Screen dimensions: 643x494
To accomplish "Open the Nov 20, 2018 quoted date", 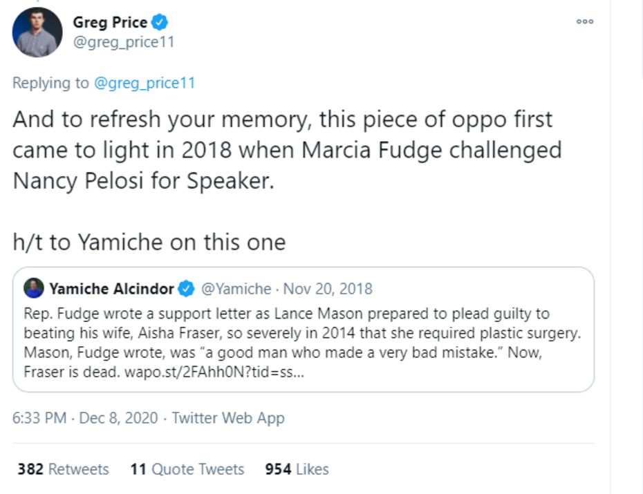I will tap(328, 288).
